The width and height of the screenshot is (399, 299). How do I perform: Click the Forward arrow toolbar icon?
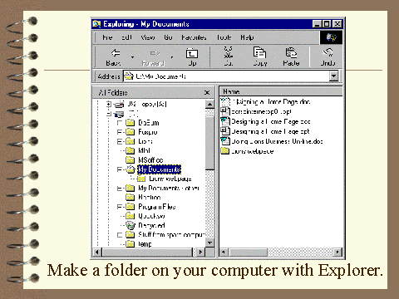point(155,53)
